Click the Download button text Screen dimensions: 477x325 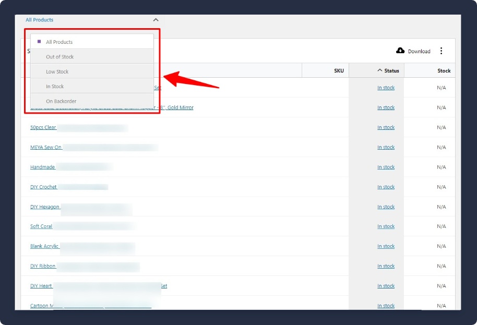coord(419,51)
